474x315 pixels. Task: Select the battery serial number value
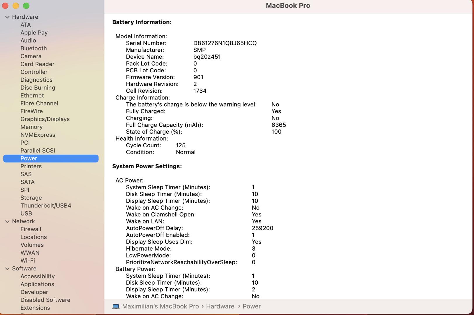pyautogui.click(x=225, y=43)
